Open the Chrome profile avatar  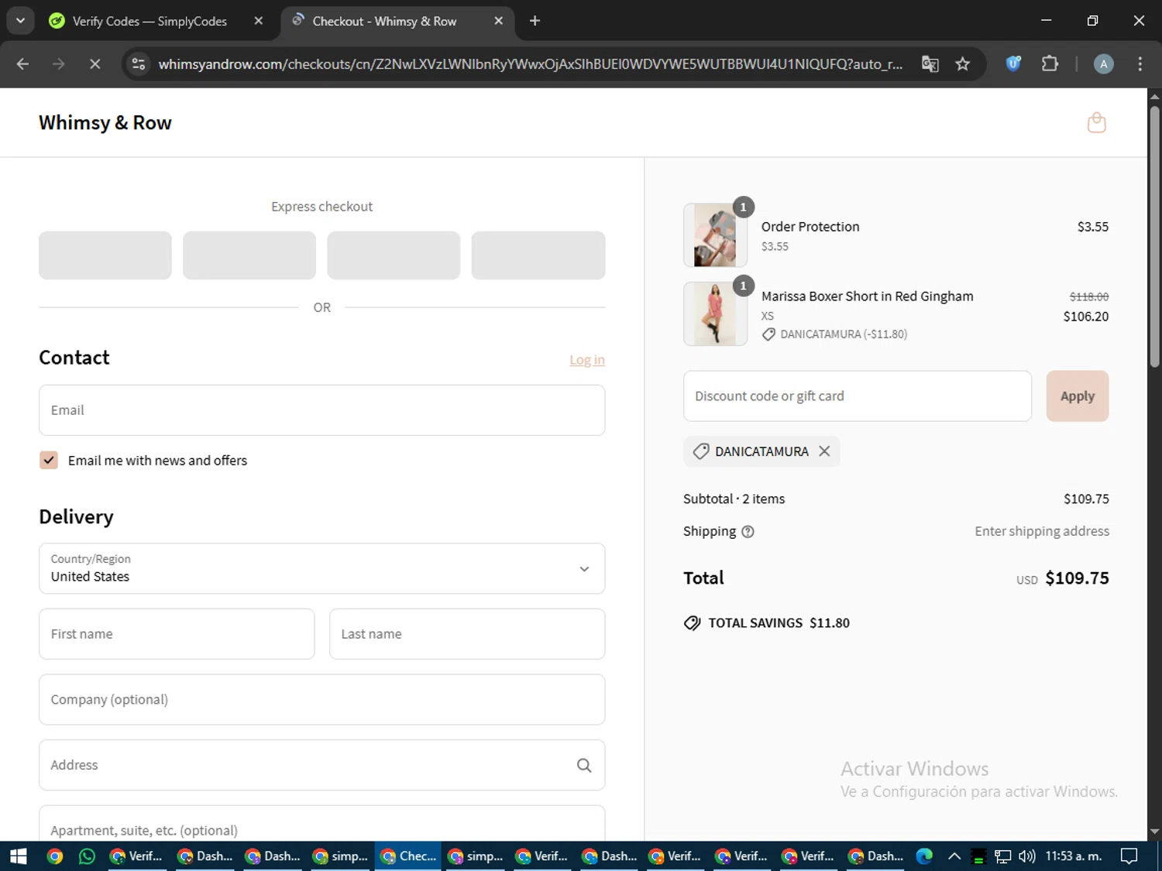point(1103,64)
